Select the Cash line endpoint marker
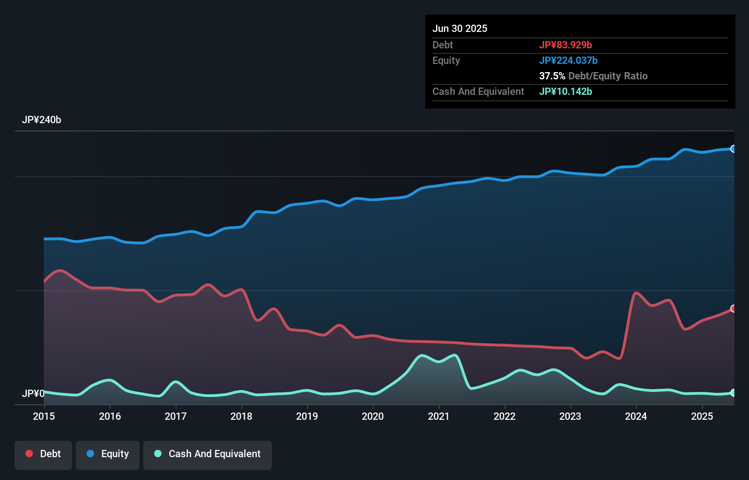 point(733,392)
